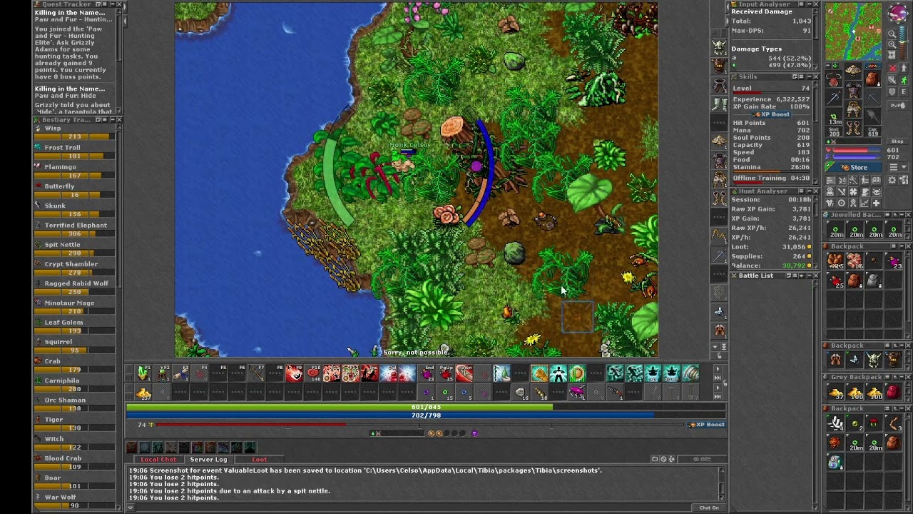Switch to the Loot chat tab

[259, 459]
